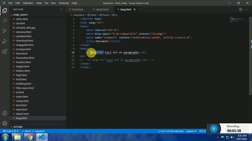Viewport: 252px width, 141px height.
Task: Open defer.html in the explorer
Action: pos(22,19)
